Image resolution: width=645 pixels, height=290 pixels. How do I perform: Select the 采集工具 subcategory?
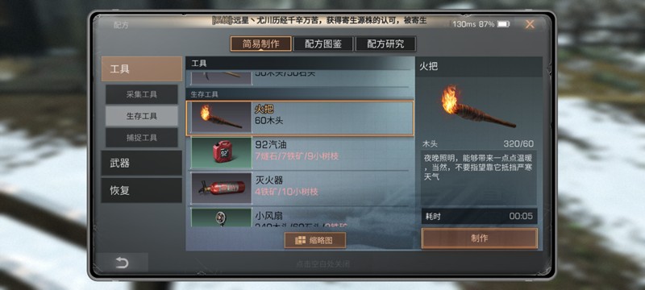tap(142, 94)
